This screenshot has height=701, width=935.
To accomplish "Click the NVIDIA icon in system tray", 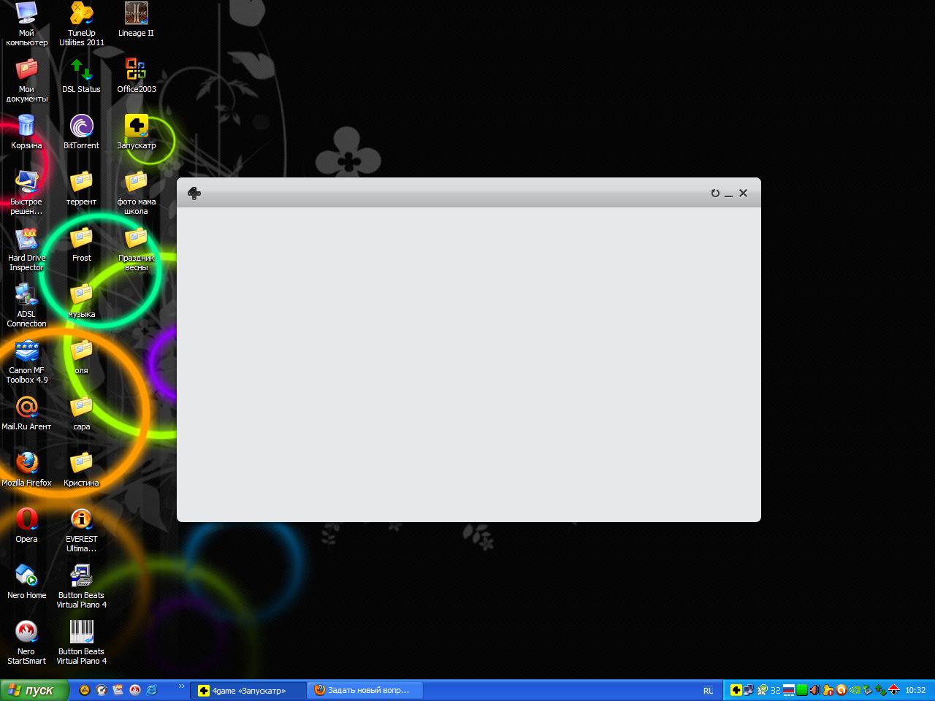I will pyautogui.click(x=854, y=690).
